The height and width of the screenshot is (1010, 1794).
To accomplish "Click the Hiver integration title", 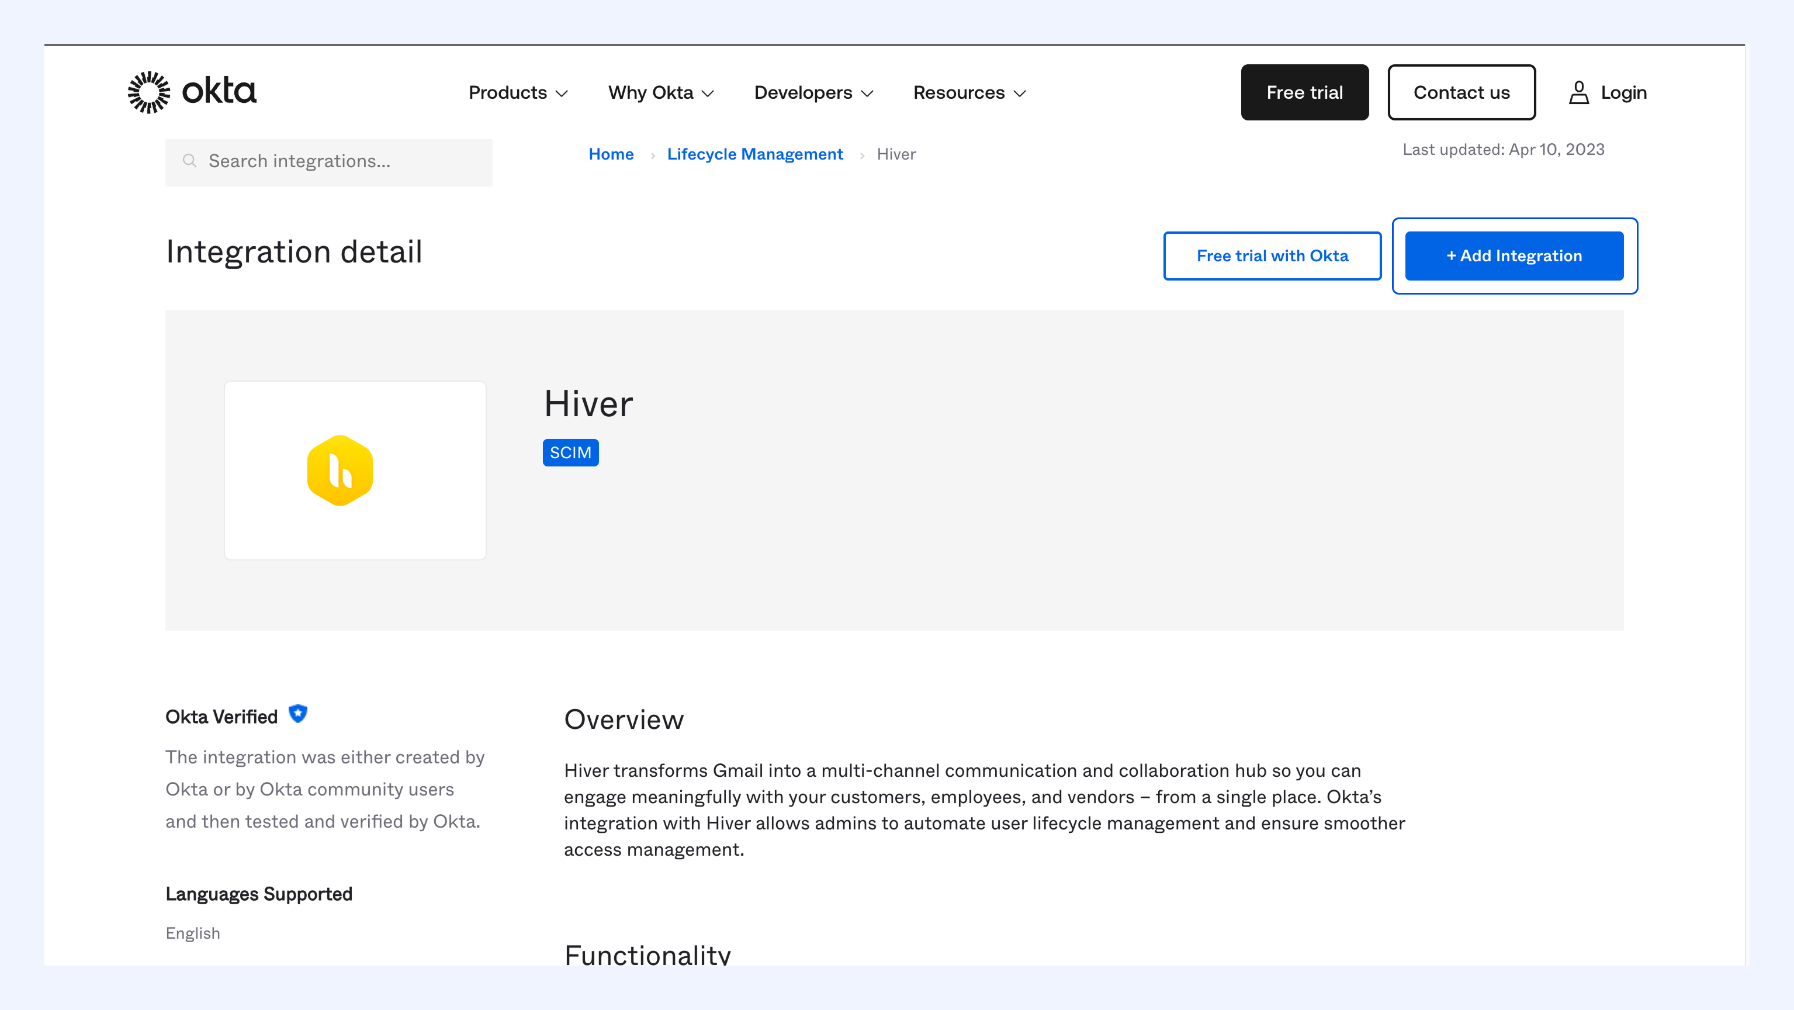I will pyautogui.click(x=588, y=404).
